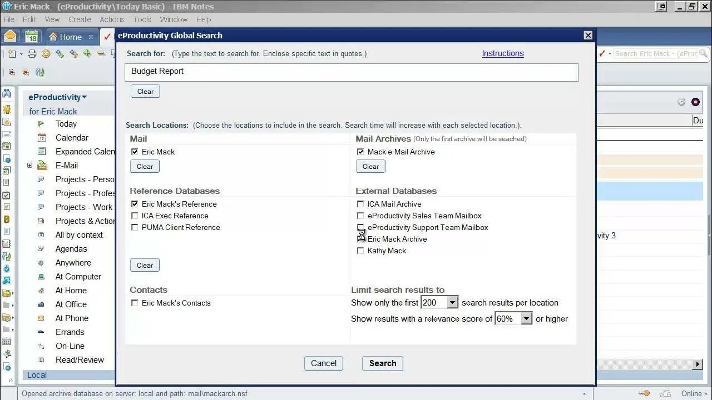Click the key security icon in status bar
The height and width of the screenshot is (400, 712).
[x=645, y=393]
